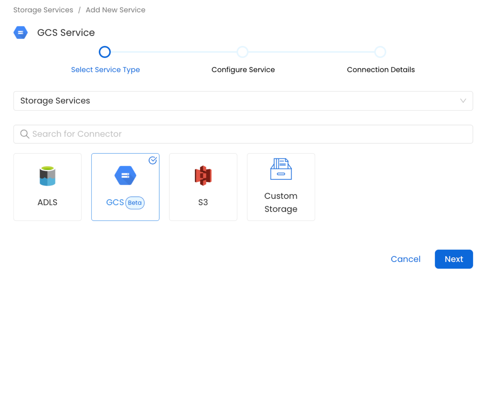This screenshot has height=409, width=488.
Task: Click the Custom Storage archive box icon
Action: point(281,170)
